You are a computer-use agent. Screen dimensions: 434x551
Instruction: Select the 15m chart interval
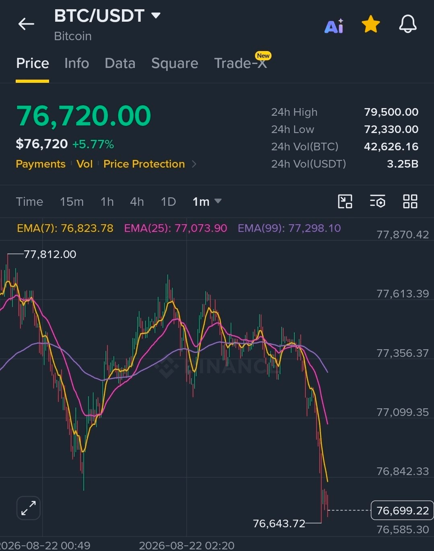pyautogui.click(x=72, y=201)
